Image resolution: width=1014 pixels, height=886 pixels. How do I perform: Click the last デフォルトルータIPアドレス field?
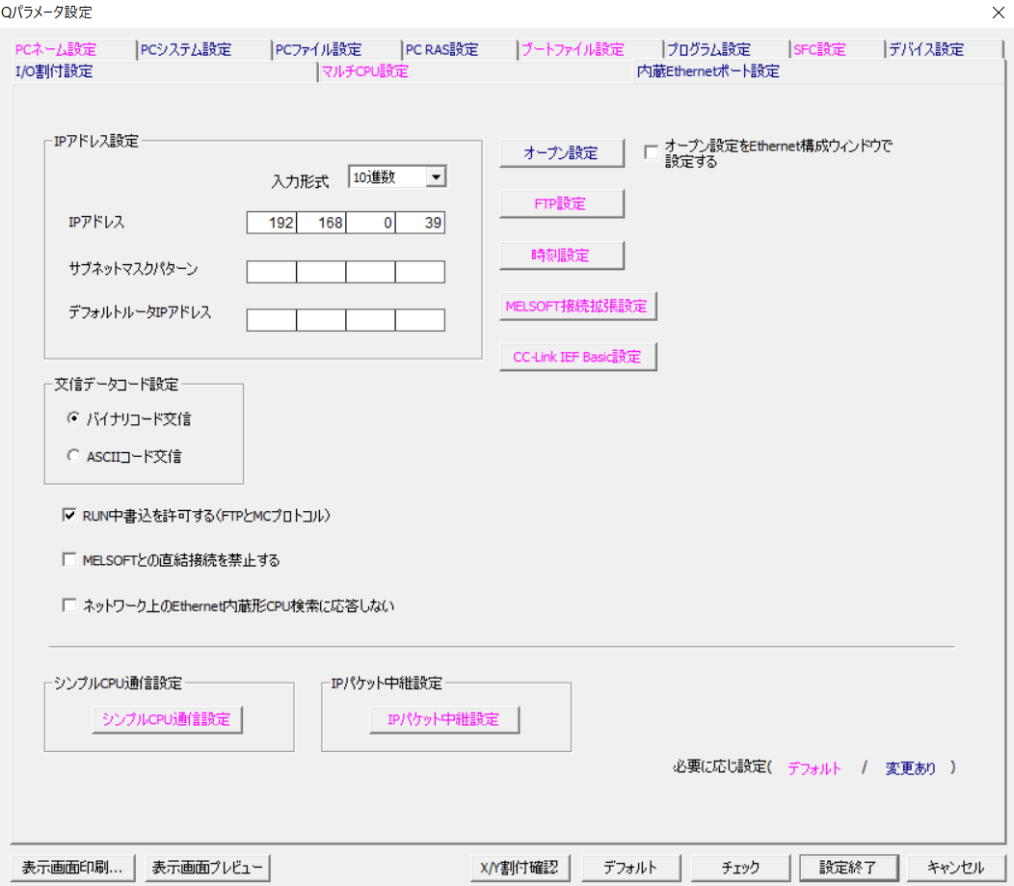[420, 319]
